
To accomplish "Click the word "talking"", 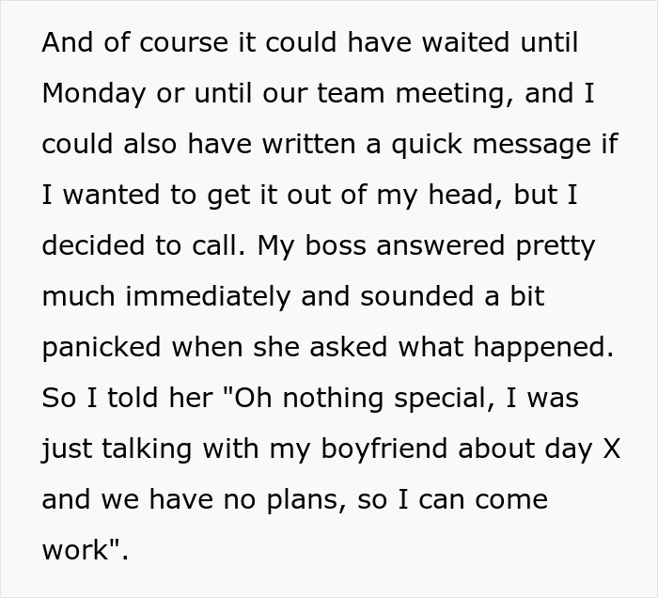I will tap(156, 448).
